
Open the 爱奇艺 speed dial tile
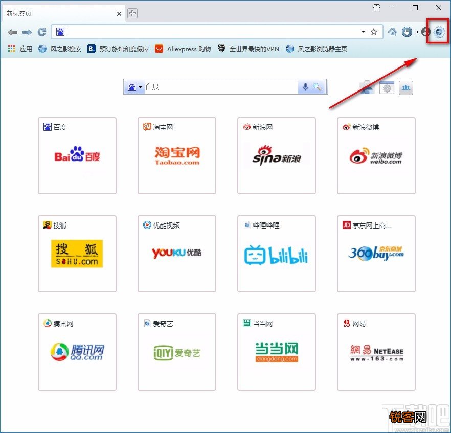[177, 352]
